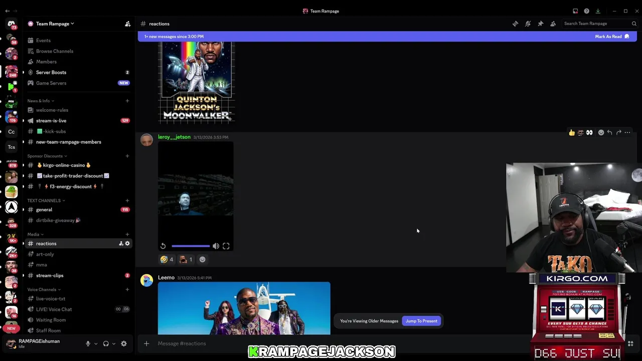This screenshot has width=642, height=361.
Task: Toggle microphone mute in user panel
Action: tap(88, 343)
